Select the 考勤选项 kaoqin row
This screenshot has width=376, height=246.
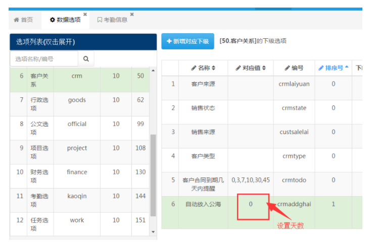tap(80, 200)
